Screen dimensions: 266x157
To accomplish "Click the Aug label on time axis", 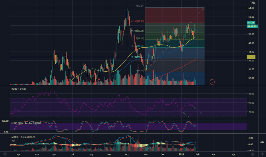I will point(91,154).
